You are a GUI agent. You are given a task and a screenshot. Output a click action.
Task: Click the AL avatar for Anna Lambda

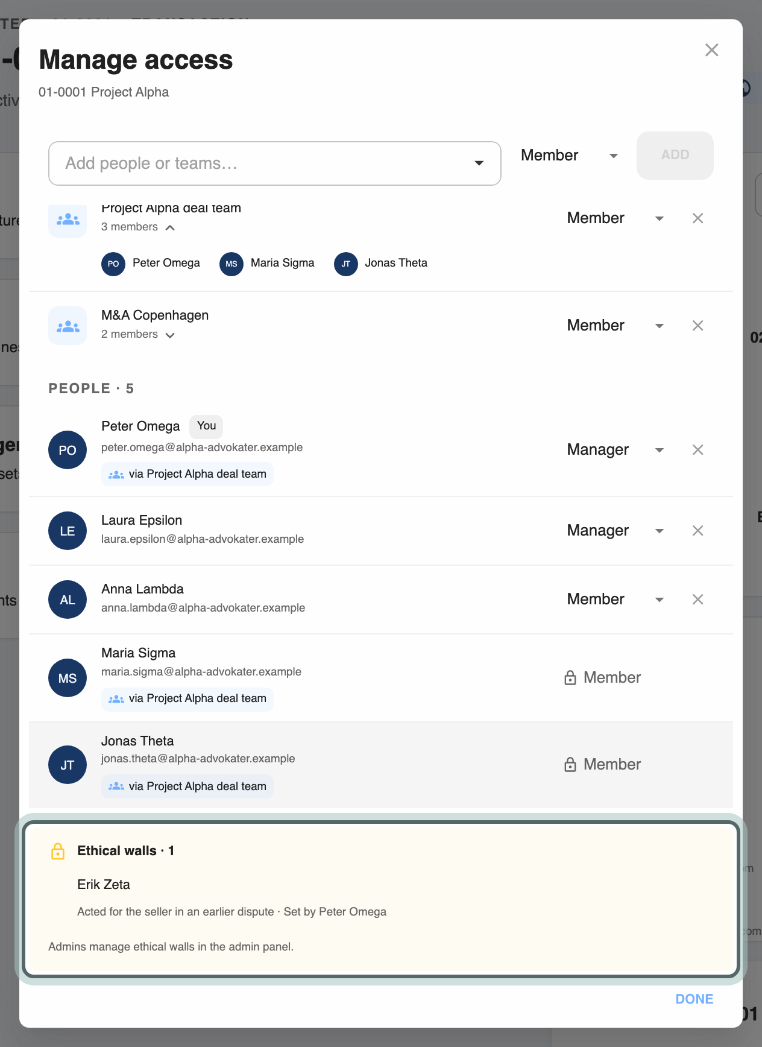68,599
